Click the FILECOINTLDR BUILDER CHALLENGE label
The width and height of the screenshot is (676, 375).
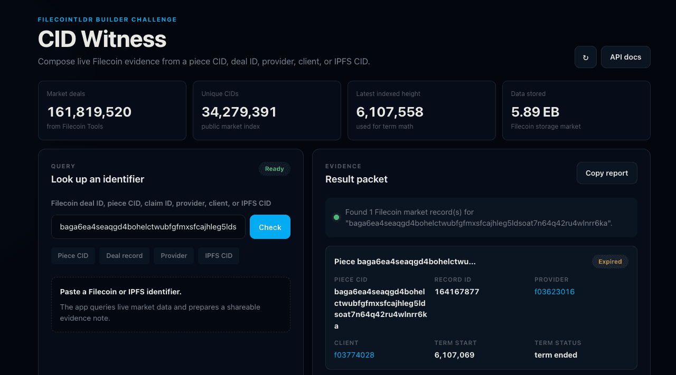point(107,20)
